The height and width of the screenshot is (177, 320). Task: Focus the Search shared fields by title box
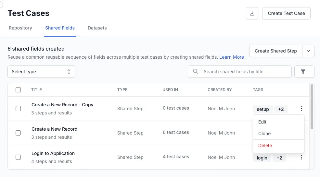[x=239, y=72]
